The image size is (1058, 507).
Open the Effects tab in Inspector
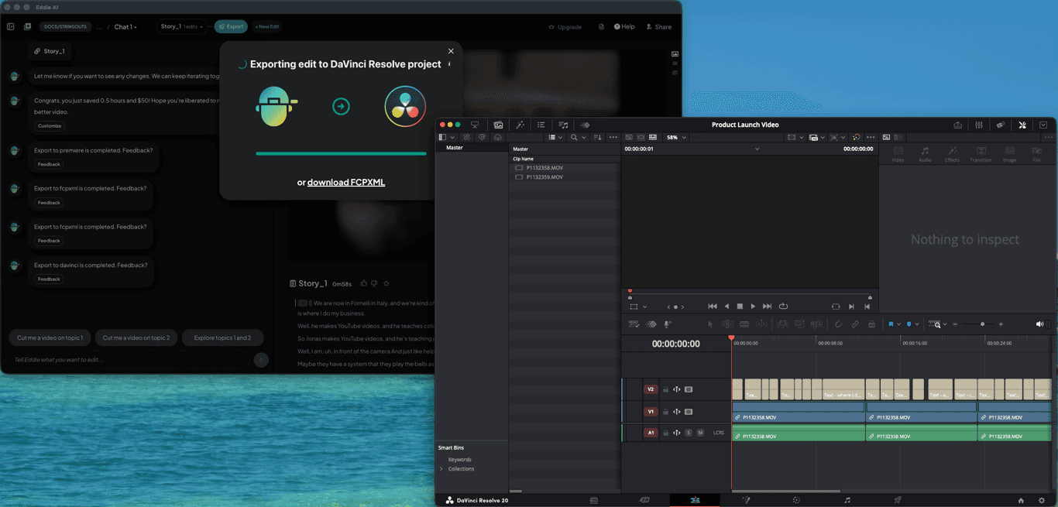(x=952, y=154)
